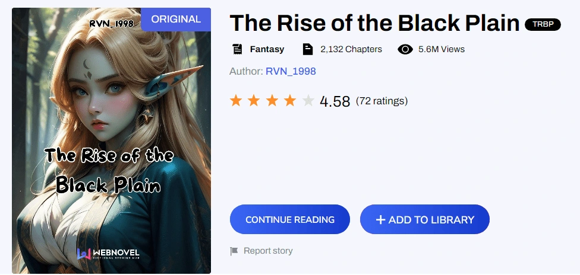Click the 72 ratings count text
This screenshot has height=275, width=580.
(x=382, y=101)
